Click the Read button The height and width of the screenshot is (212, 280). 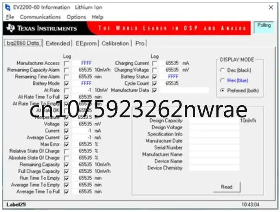[227, 187]
